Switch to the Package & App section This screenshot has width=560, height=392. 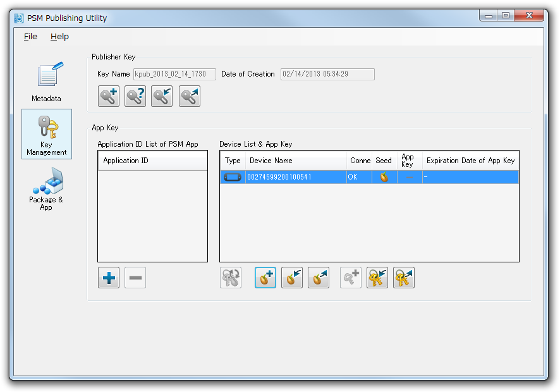click(x=47, y=190)
